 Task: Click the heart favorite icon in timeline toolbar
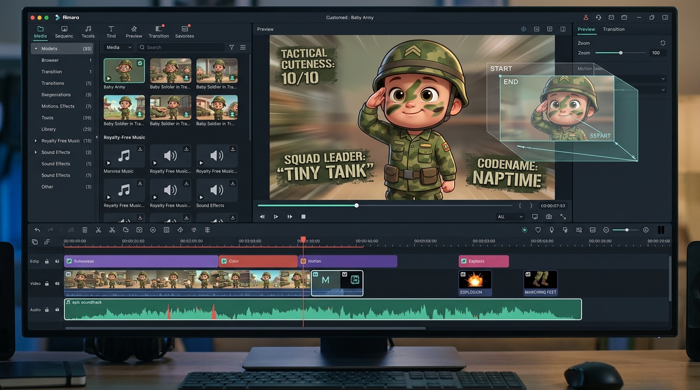pyautogui.click(x=538, y=230)
